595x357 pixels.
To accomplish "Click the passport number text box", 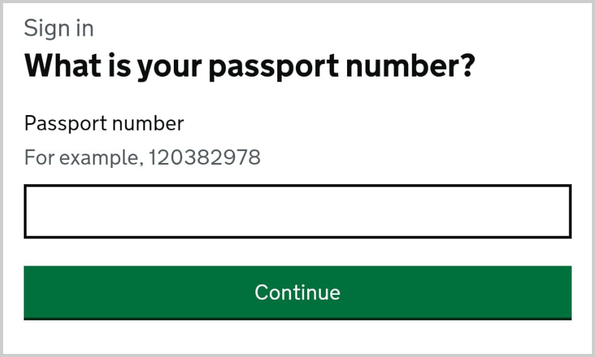I will point(297,211).
